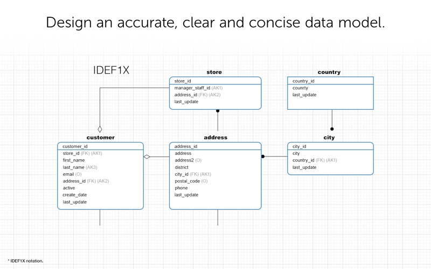Click address_id (FK) (AK2) in customer table
The image size is (431, 269).
click(x=86, y=181)
